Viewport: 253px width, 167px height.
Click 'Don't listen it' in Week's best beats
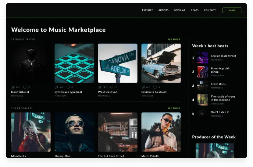(x=220, y=112)
